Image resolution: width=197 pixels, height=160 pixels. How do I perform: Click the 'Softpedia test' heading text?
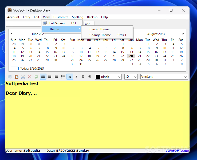point(22,83)
